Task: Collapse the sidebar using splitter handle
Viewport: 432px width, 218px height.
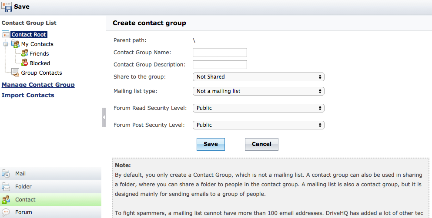Action: click(104, 117)
